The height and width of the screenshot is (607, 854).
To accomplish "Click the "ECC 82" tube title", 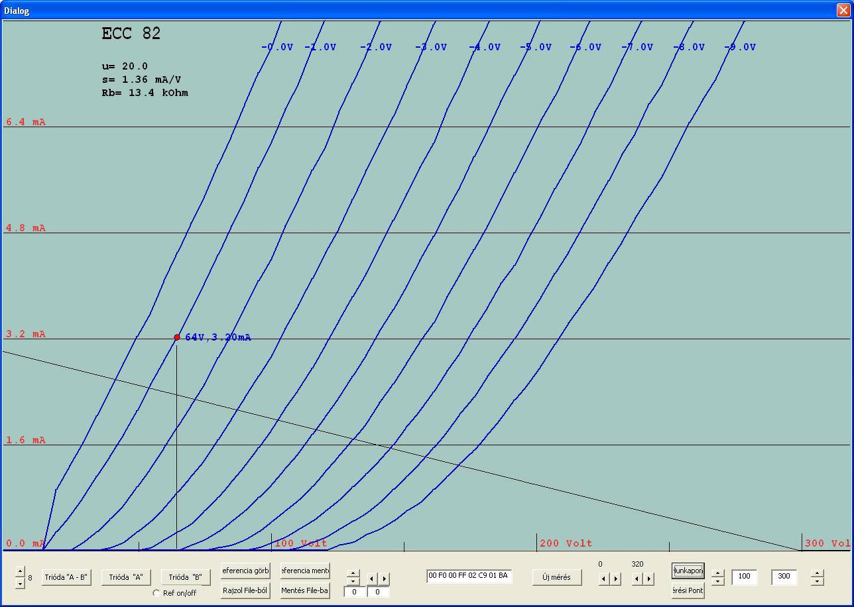I will pos(131,34).
